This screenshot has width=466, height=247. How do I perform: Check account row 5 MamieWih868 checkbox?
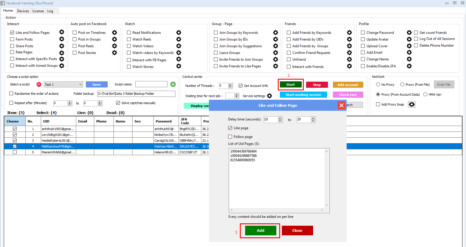pos(15,152)
